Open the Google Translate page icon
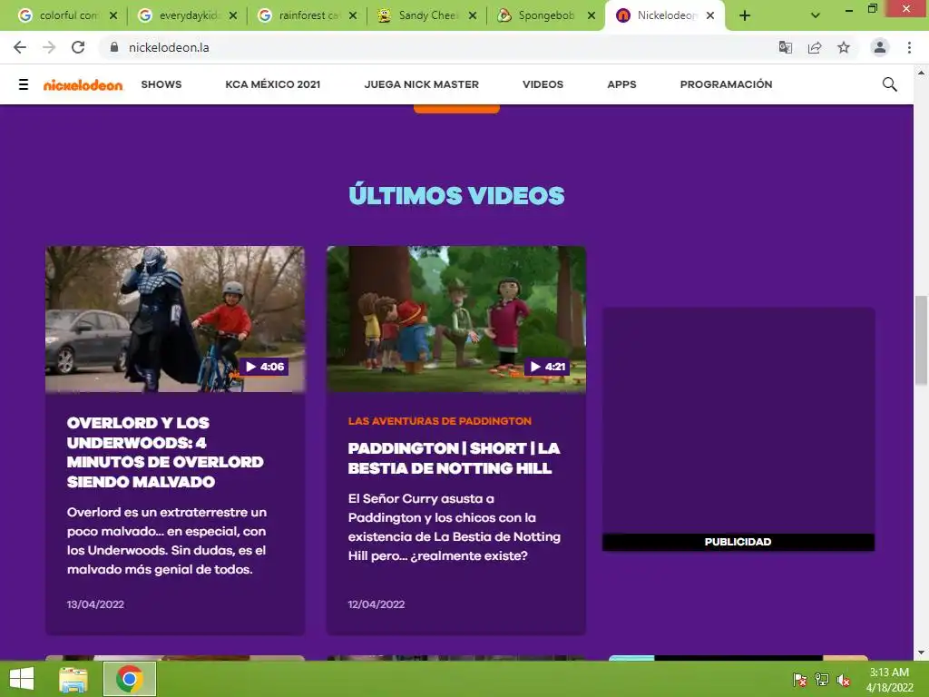The height and width of the screenshot is (697, 929). (x=785, y=47)
